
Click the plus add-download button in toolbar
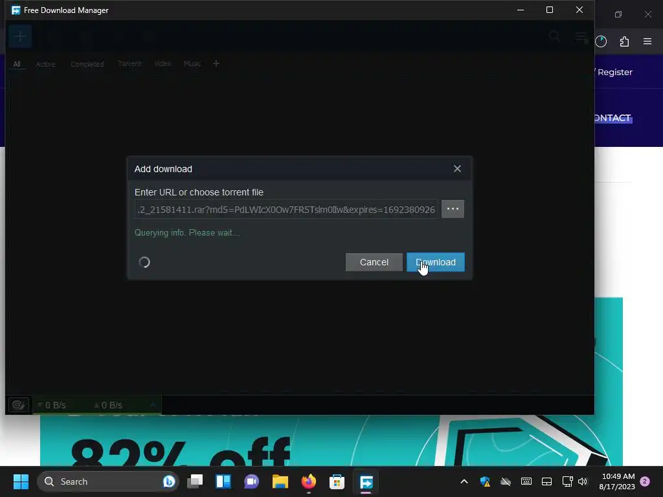click(x=20, y=36)
